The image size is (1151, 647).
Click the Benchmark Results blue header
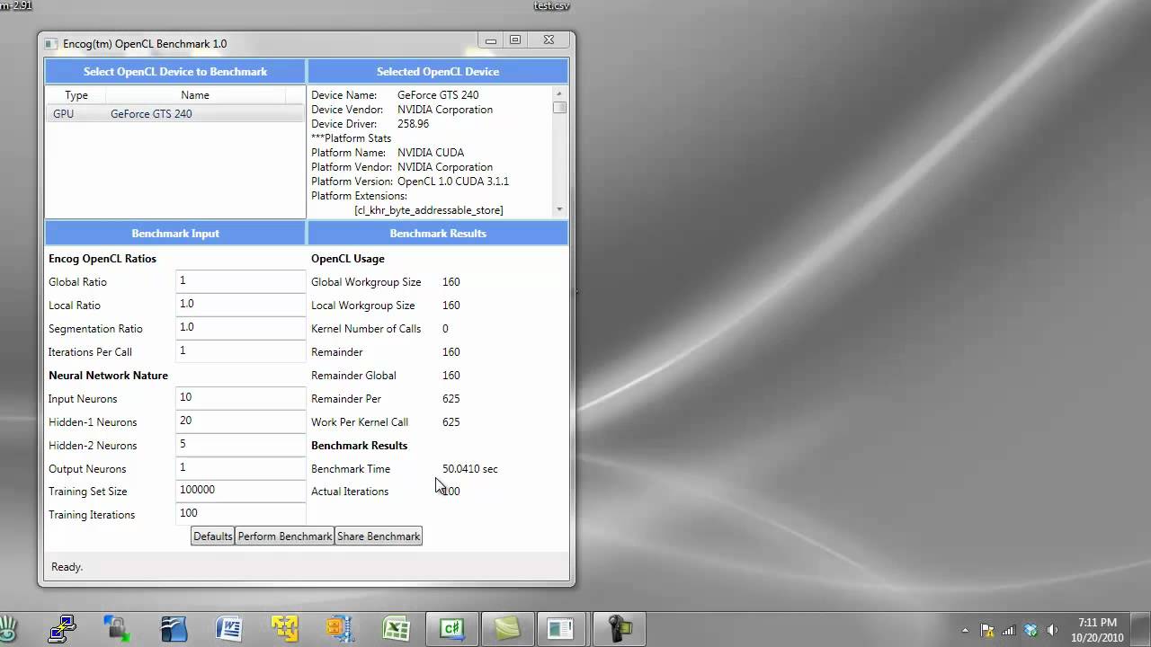pyautogui.click(x=438, y=234)
